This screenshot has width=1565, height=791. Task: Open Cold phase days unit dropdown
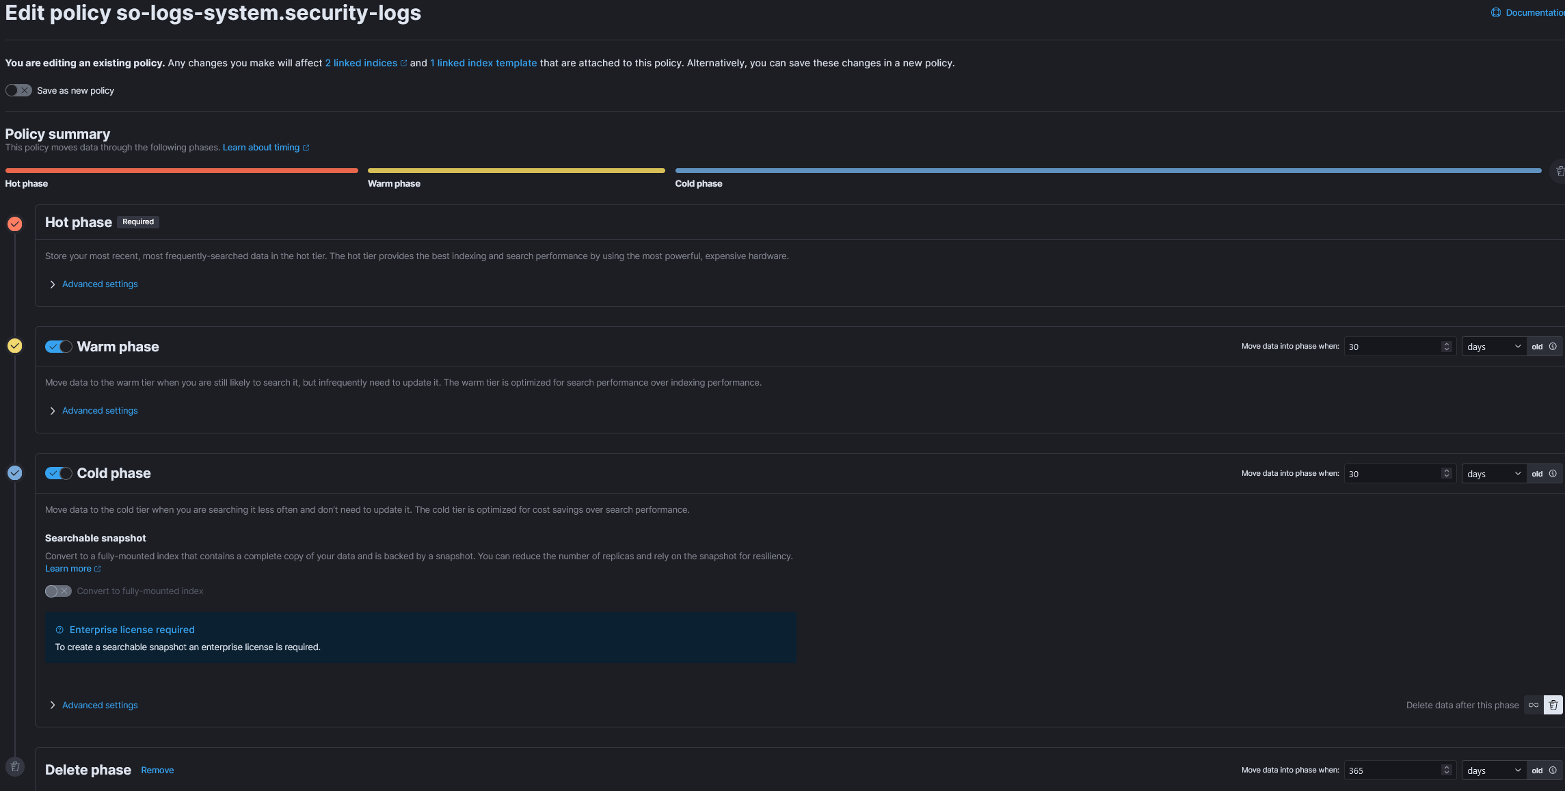click(x=1493, y=474)
